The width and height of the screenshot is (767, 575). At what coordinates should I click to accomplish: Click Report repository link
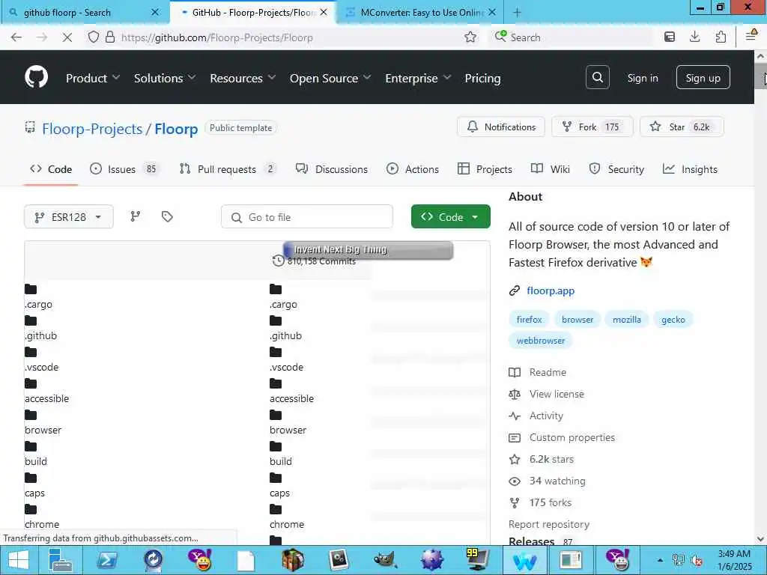tap(549, 524)
